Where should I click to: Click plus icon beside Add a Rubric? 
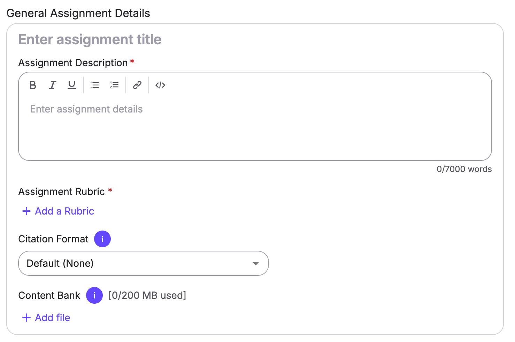click(x=26, y=211)
